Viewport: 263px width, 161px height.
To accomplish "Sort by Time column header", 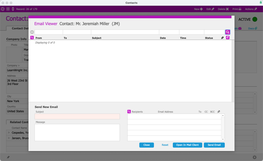I will pyautogui.click(x=183, y=38).
